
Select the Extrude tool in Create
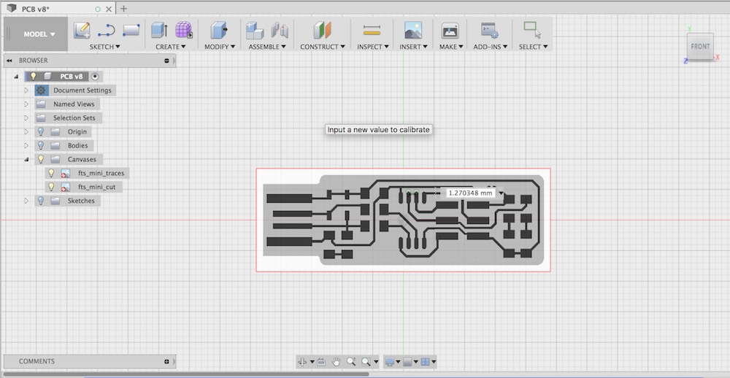(x=159, y=31)
